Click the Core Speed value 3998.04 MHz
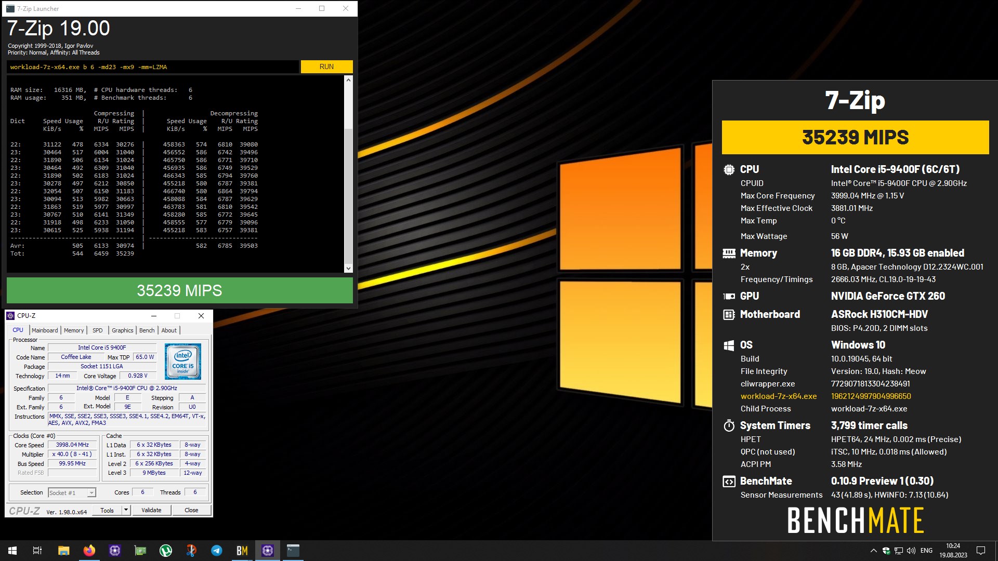Image resolution: width=998 pixels, height=561 pixels. click(72, 445)
